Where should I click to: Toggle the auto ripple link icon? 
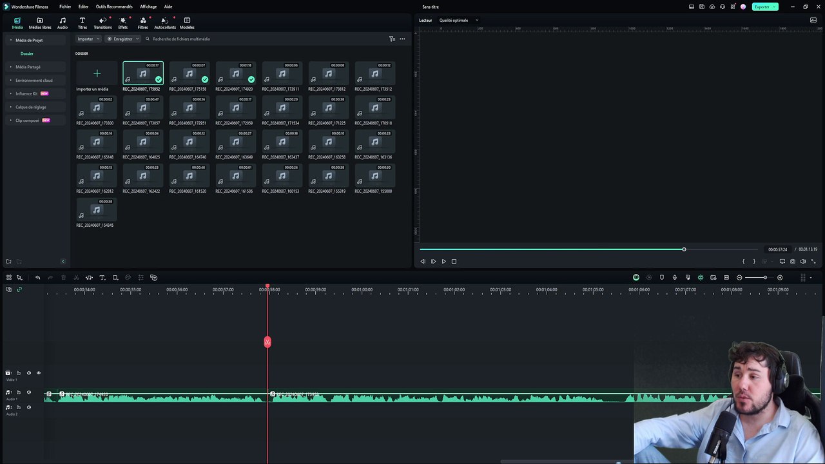[x=19, y=289]
